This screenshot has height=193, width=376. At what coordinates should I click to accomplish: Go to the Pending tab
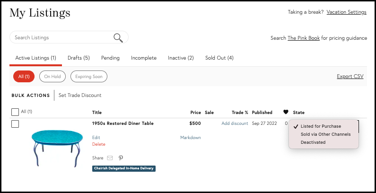110,58
